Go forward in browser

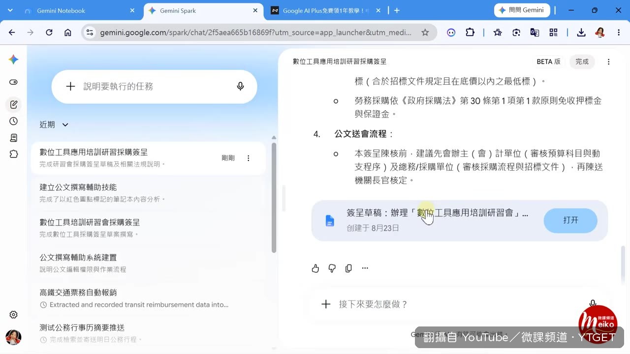point(31,32)
